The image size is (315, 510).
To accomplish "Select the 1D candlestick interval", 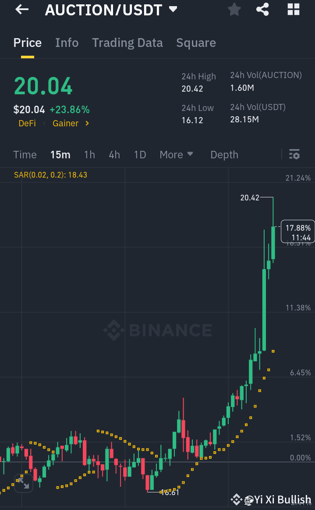I will [140, 154].
